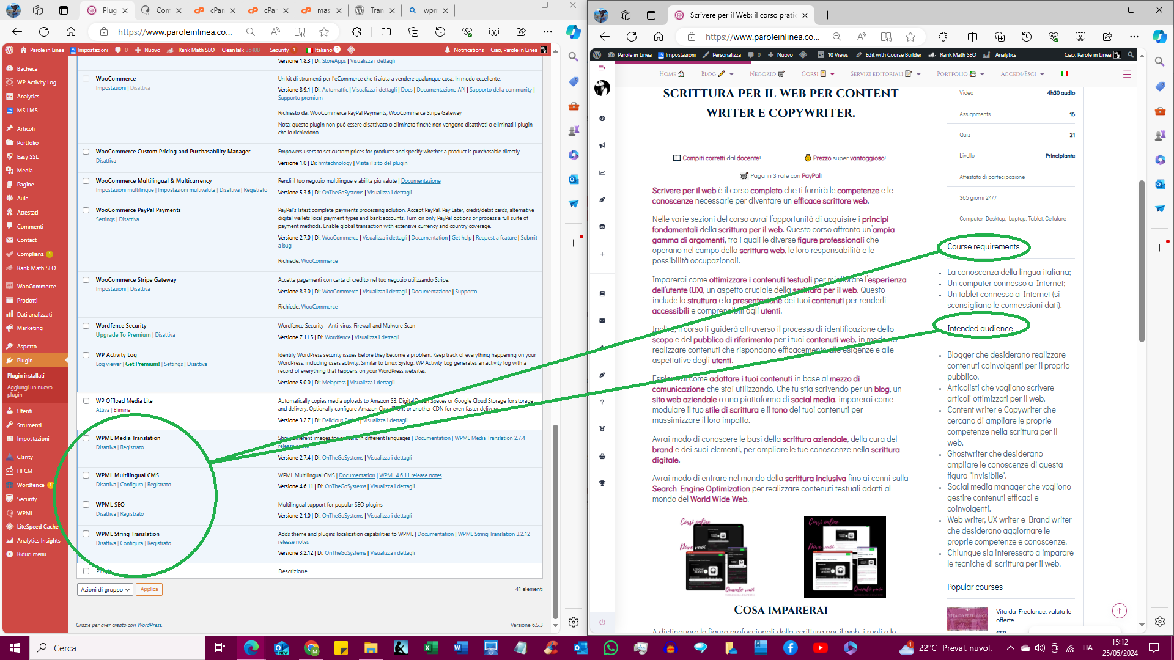Click the scroll-to-top arrow button
This screenshot has width=1174, height=660.
pyautogui.click(x=1119, y=610)
